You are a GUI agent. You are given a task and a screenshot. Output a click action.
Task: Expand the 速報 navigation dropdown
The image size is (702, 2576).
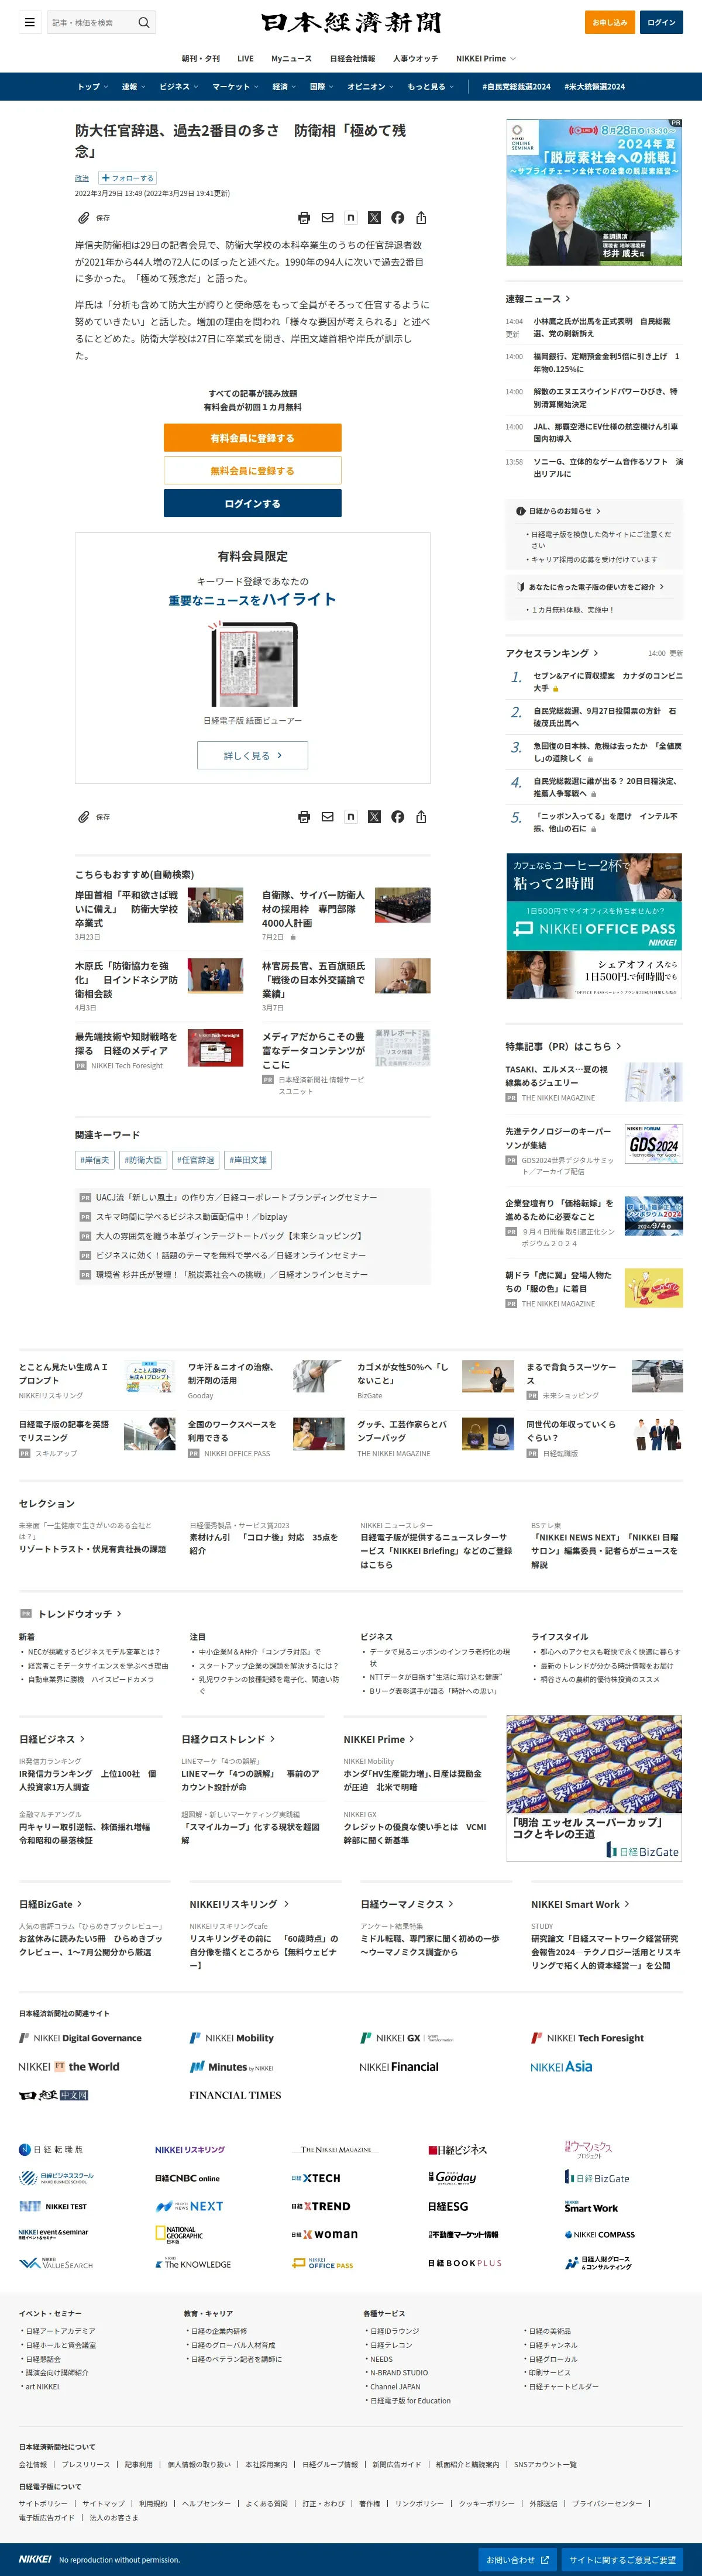[133, 87]
